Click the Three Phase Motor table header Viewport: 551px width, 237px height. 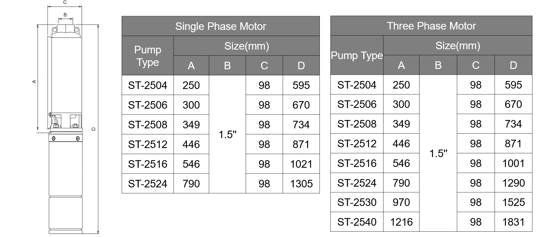(431, 26)
